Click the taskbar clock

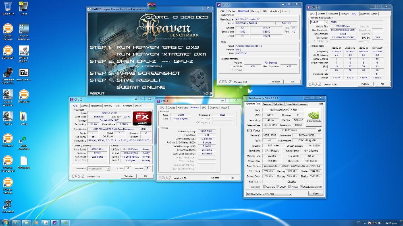(x=391, y=223)
